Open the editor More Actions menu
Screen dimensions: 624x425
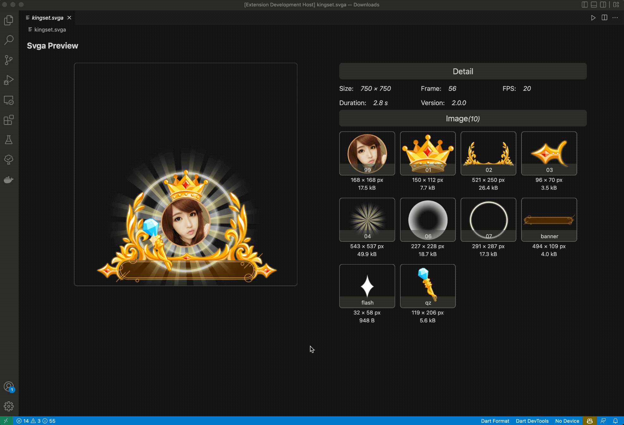coord(615,18)
